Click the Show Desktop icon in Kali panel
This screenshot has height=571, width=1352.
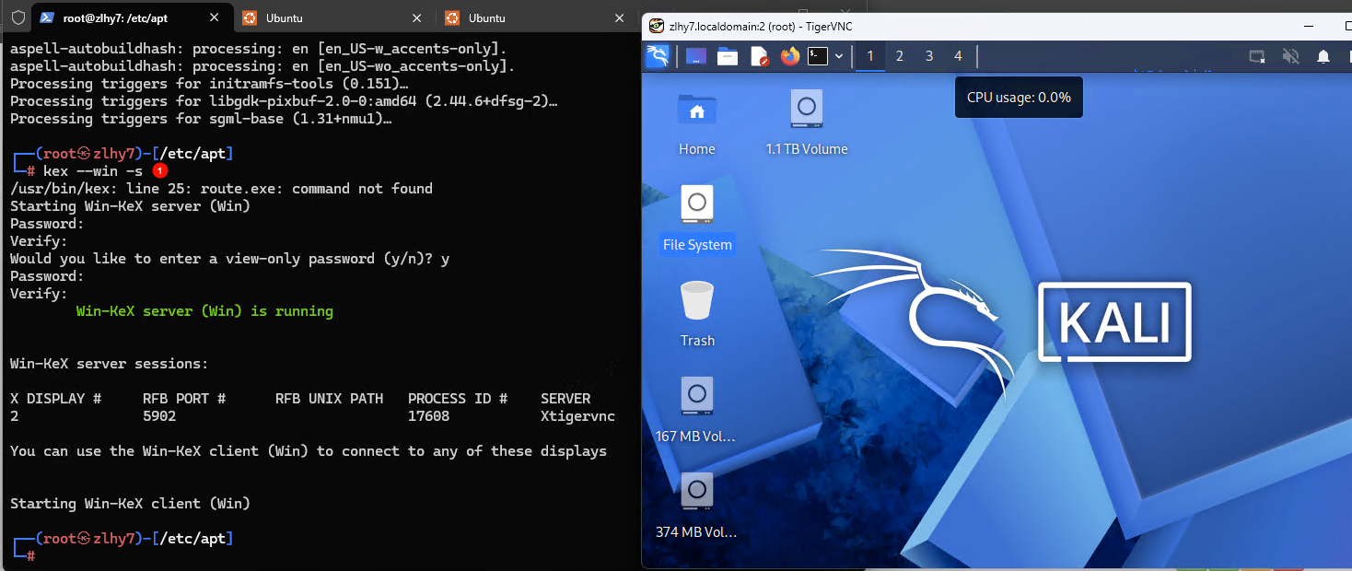(696, 56)
